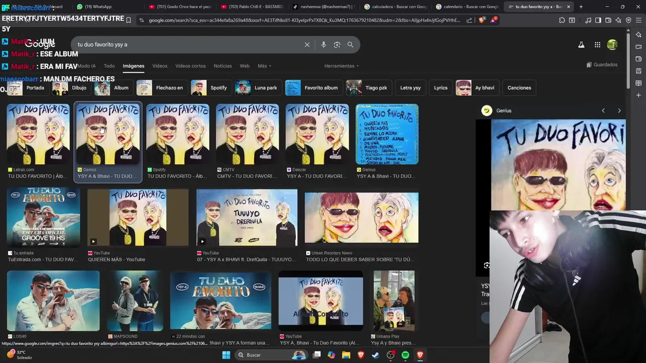
Task: Filter images by the Canciones chip
Action: (519, 88)
